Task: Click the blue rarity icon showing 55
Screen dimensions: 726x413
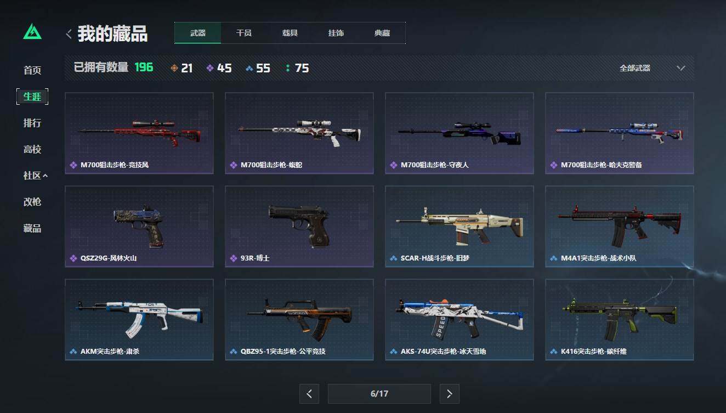Action: click(x=249, y=69)
